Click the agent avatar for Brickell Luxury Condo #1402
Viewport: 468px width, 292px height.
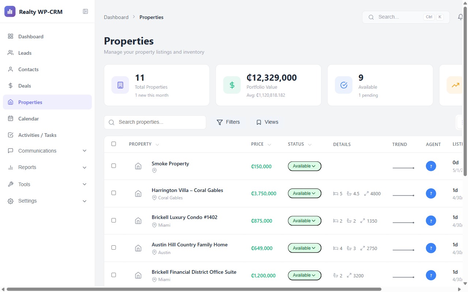point(431,221)
